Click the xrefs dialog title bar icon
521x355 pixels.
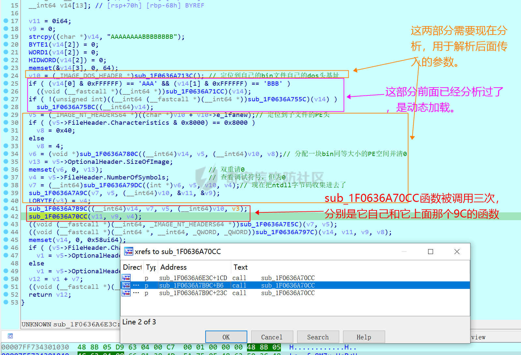(129, 251)
